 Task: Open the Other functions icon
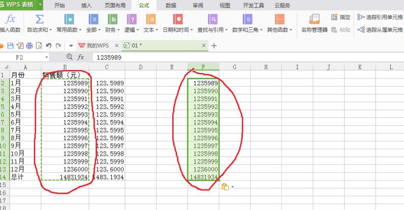279,19
